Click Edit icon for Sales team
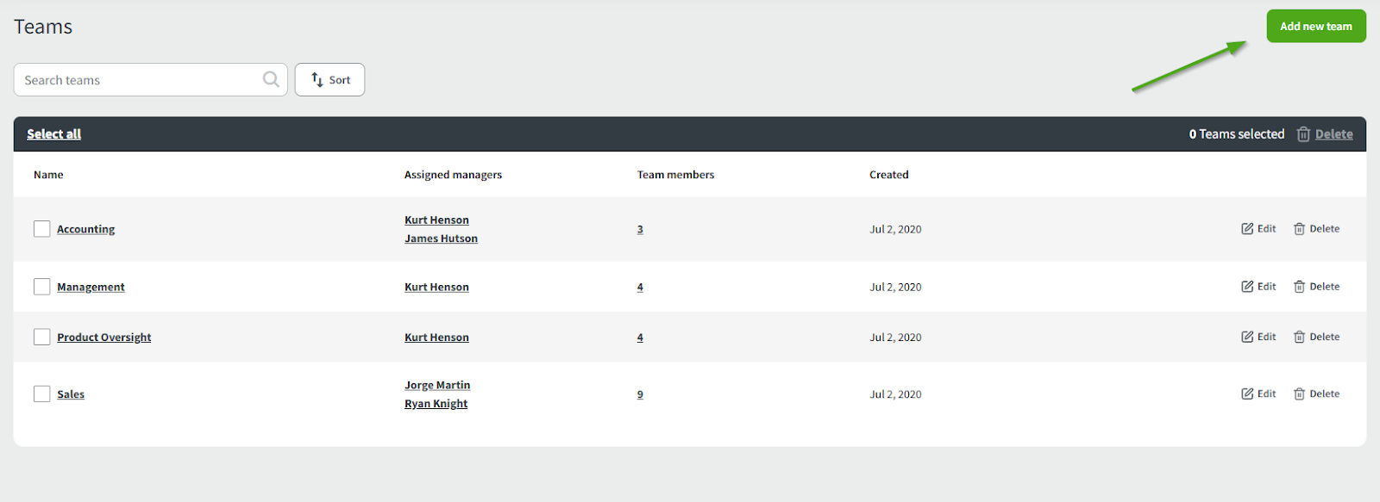 pos(1247,394)
